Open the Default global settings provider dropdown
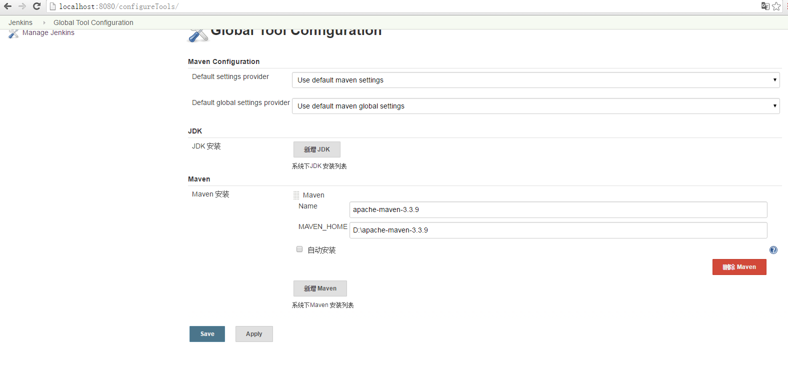The width and height of the screenshot is (788, 368). pos(536,106)
